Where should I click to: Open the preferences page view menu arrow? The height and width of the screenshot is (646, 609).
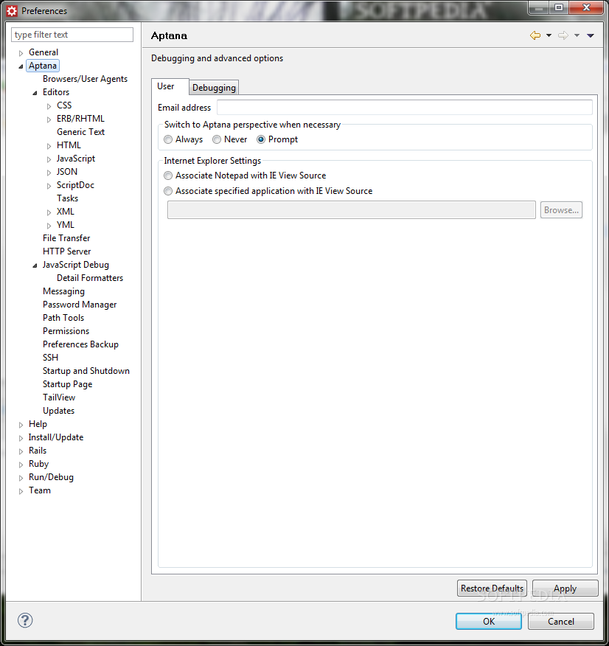pyautogui.click(x=591, y=35)
